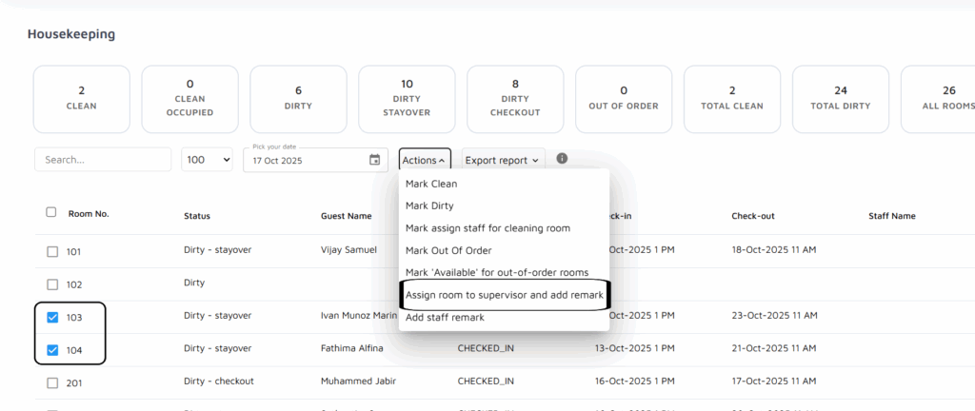Tick the checkbox for room 102

tap(52, 284)
